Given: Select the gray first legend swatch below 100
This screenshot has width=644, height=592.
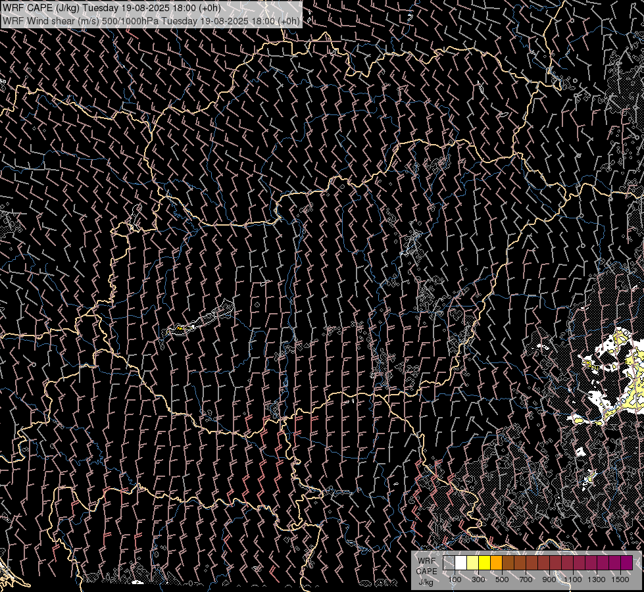Looking at the screenshot, I should [x=449, y=563].
